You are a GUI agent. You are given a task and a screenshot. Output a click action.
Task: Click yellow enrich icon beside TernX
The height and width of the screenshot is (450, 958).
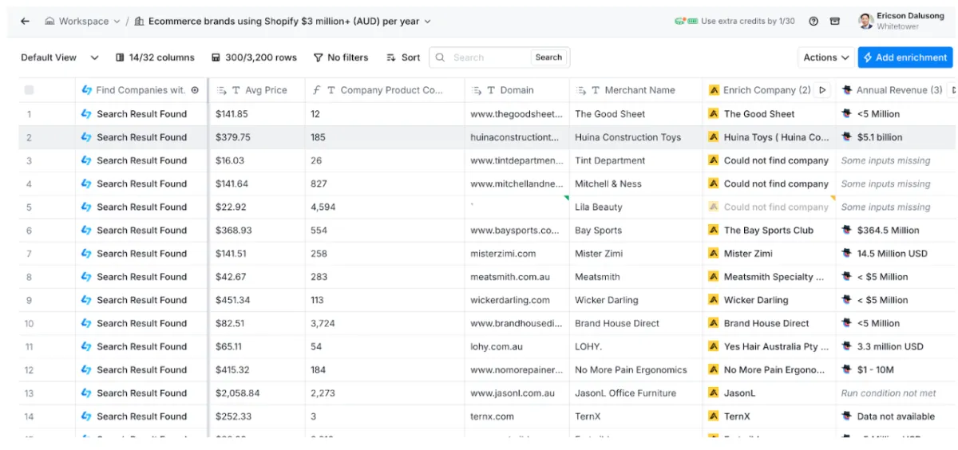tap(714, 416)
